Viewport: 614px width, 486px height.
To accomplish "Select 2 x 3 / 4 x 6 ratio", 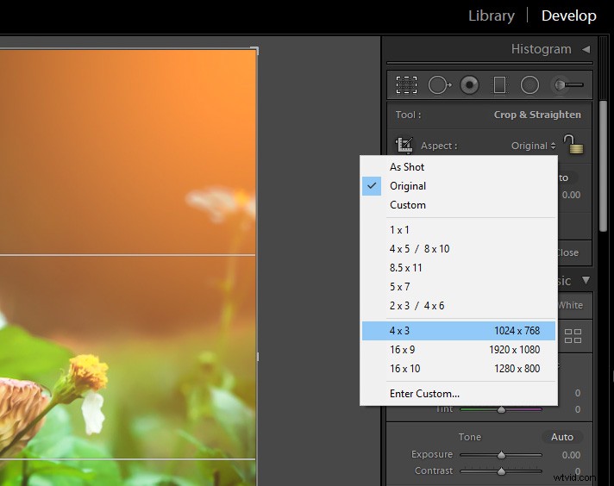I will point(459,306).
